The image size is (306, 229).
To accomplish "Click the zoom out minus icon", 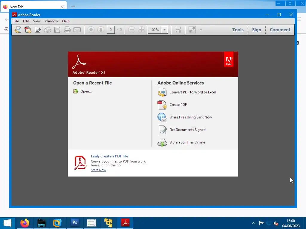I will click(x=131, y=30).
